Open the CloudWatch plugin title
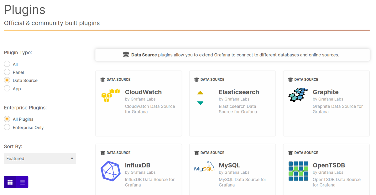The width and height of the screenshot is (376, 195). pos(143,92)
